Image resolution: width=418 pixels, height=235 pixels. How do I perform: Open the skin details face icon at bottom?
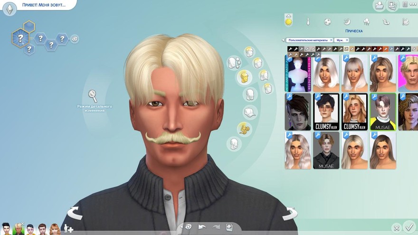(x=234, y=144)
